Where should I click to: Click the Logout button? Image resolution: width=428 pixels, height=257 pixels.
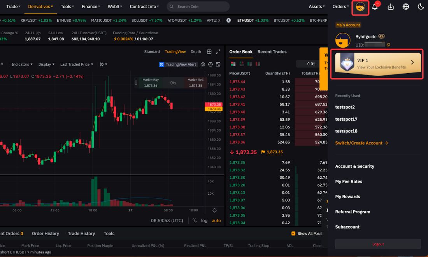click(378, 244)
